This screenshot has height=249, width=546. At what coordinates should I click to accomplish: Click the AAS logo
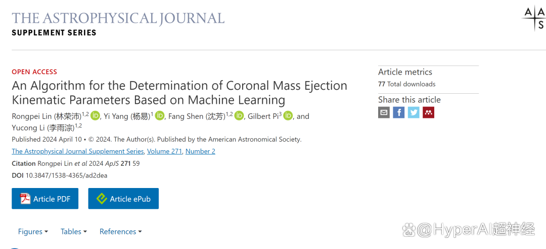point(533,19)
